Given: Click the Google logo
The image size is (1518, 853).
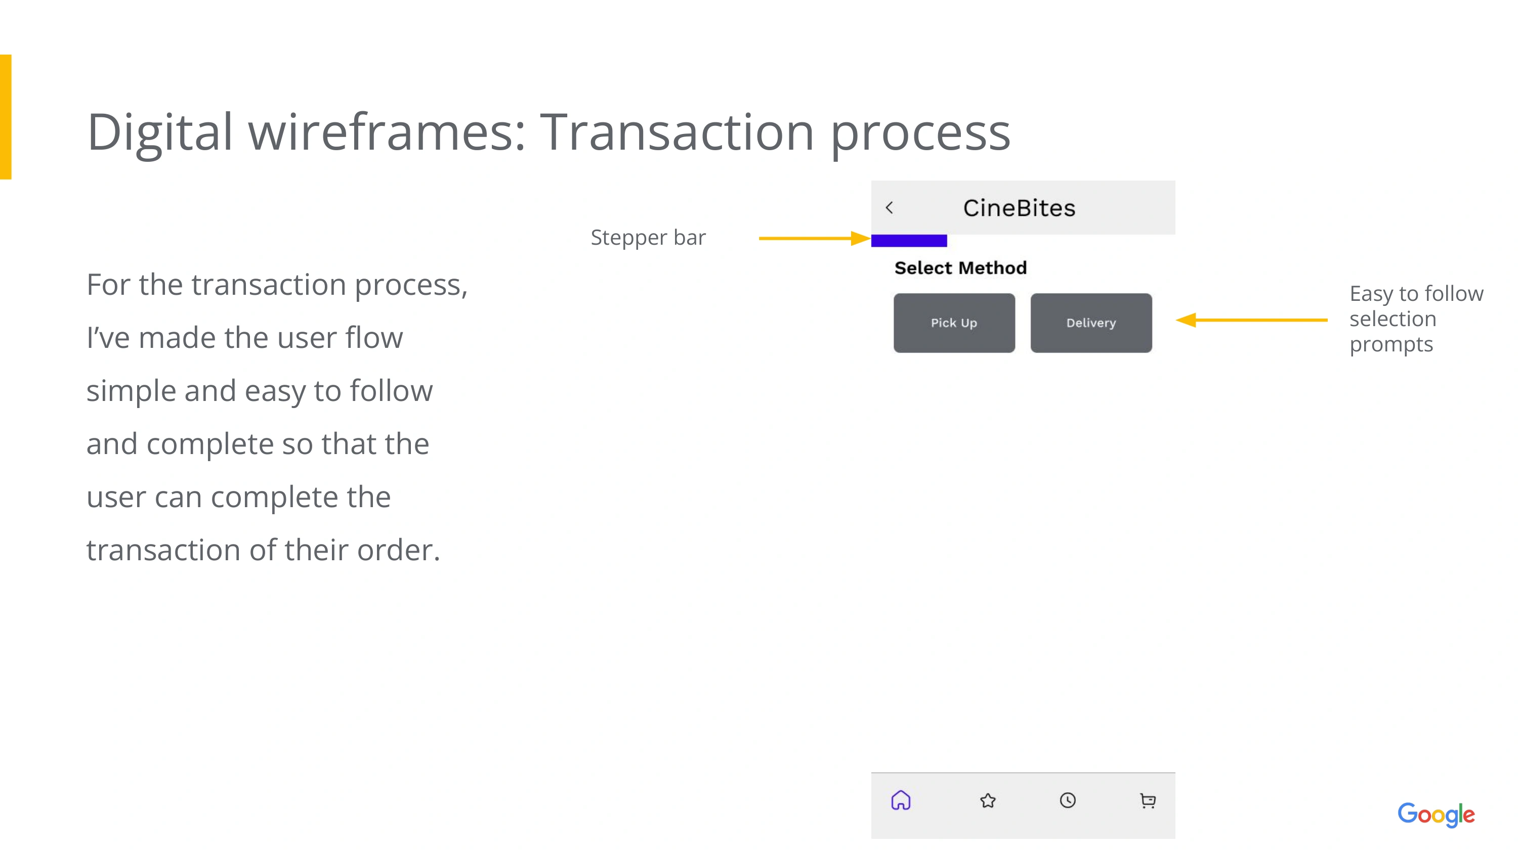Looking at the screenshot, I should pyautogui.click(x=1436, y=815).
